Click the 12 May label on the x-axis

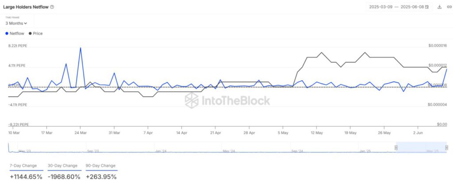click(x=316, y=132)
